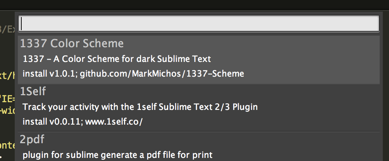This screenshot has width=389, height=161.
Task: Click the 'install v0.0.11; www.1self.co/' line
Action: [x=83, y=122]
